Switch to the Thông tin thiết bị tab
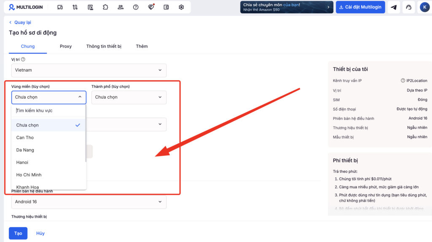Viewport: 432px width, 242px height. [104, 46]
